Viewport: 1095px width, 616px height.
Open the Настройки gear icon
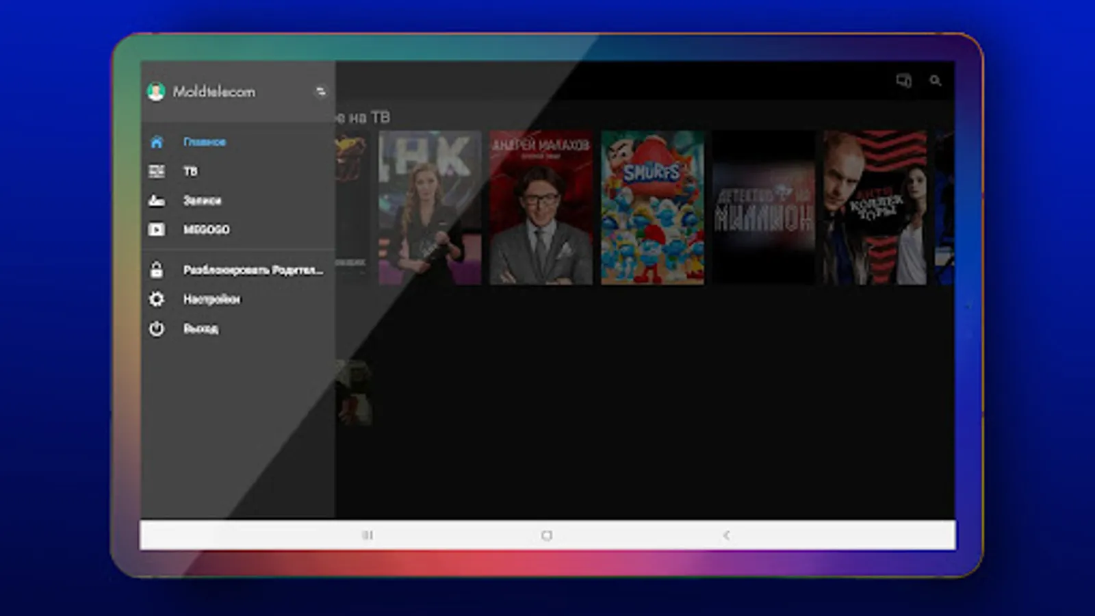(157, 299)
